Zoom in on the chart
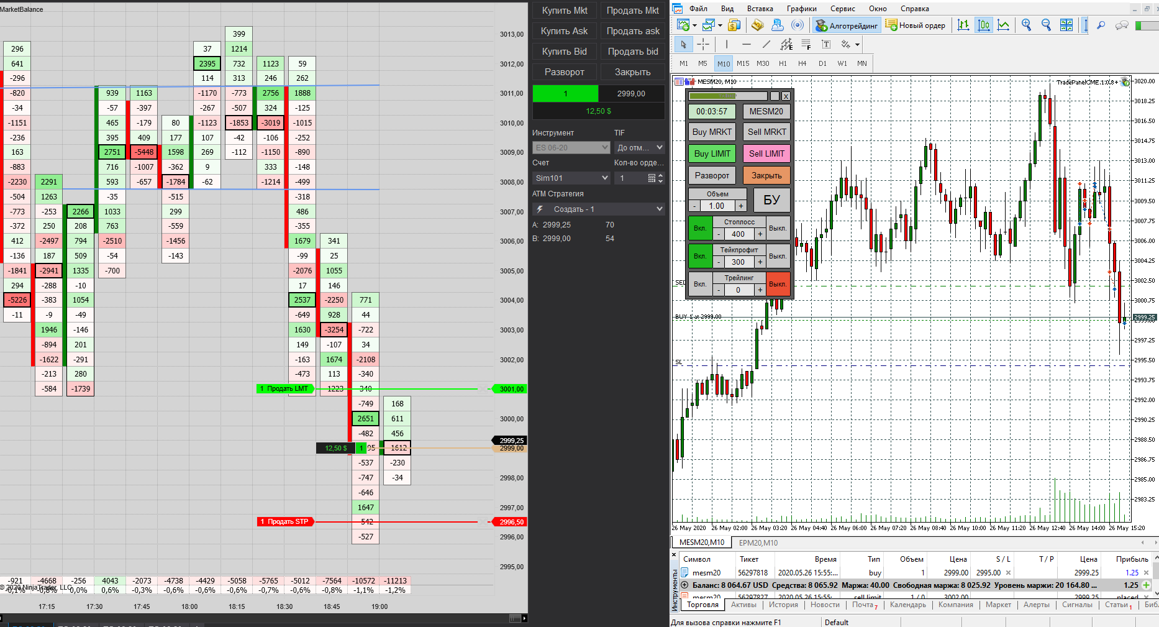 click(1026, 25)
